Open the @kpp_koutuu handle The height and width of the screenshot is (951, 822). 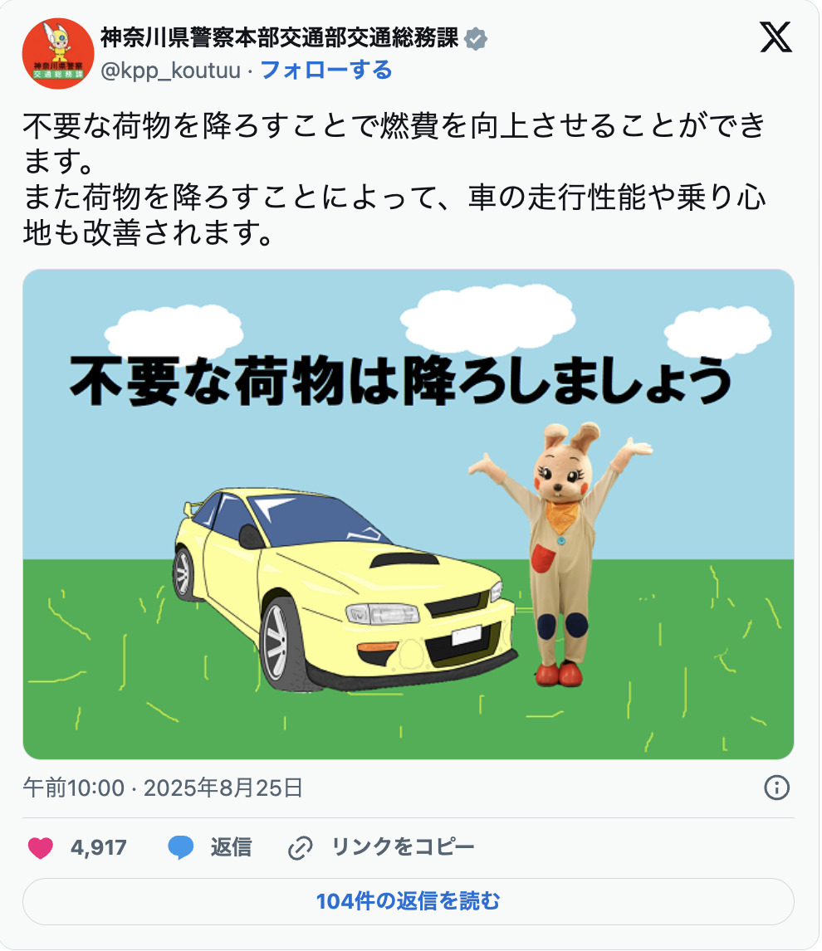click(170, 71)
